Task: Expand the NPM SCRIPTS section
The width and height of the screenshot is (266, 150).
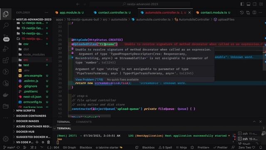Action: pyautogui.click(x=32, y=110)
